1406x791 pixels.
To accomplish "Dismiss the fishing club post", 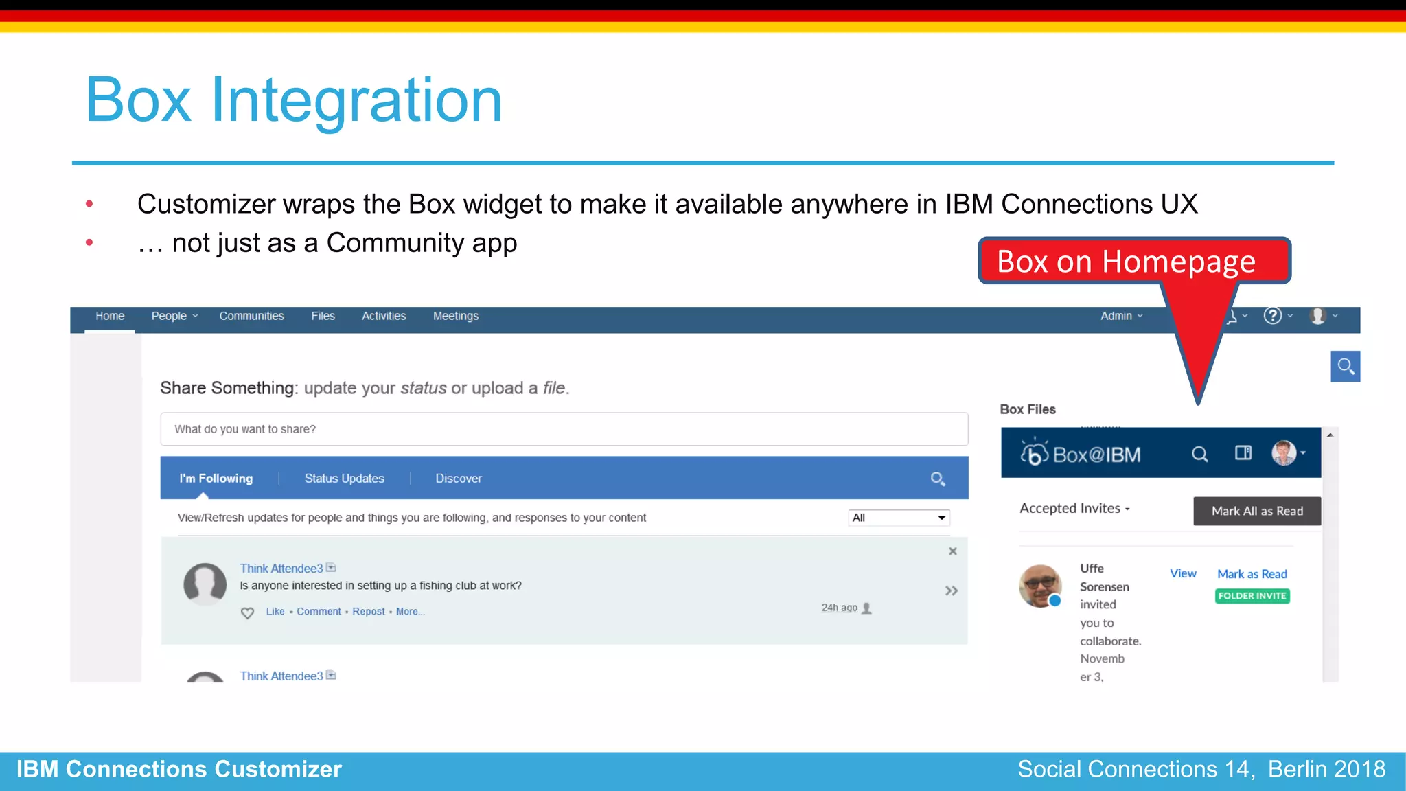I will tap(953, 551).
